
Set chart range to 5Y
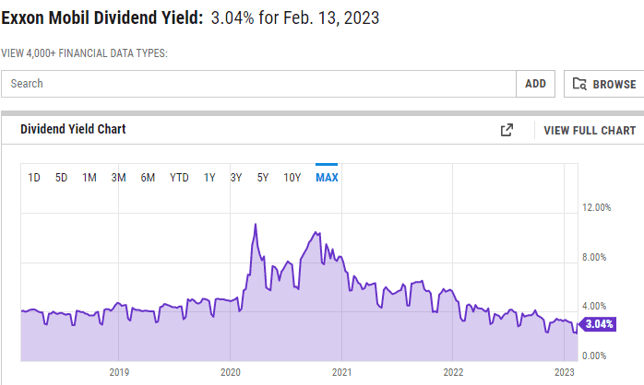(x=263, y=178)
